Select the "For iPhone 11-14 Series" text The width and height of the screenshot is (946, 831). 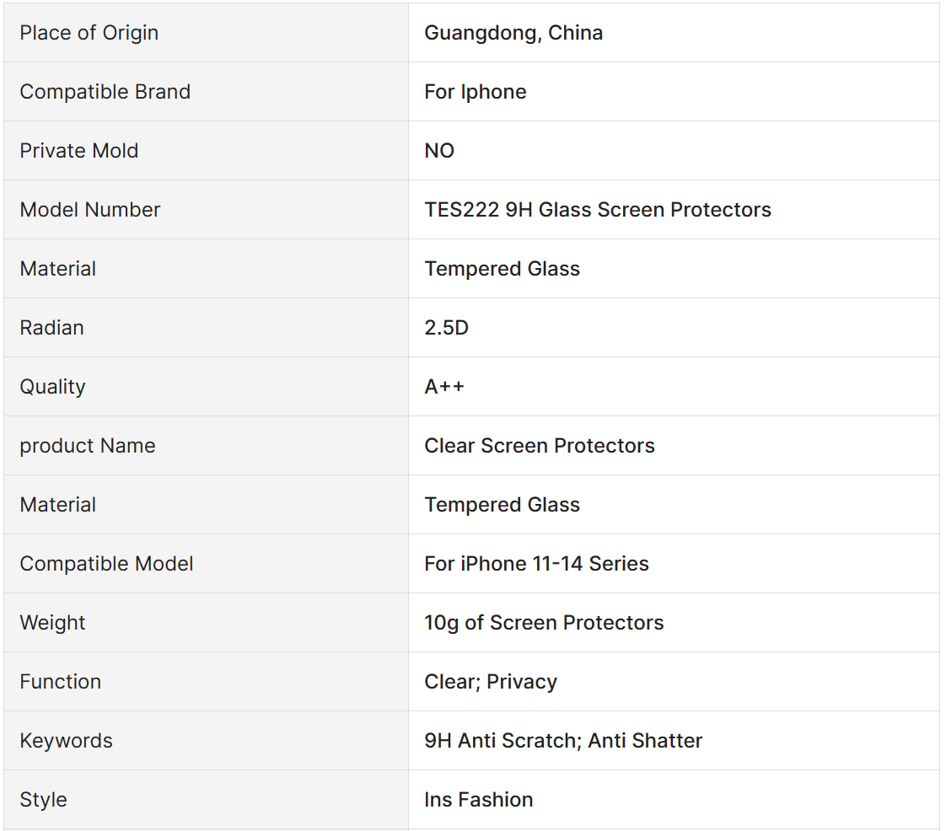tap(537, 564)
